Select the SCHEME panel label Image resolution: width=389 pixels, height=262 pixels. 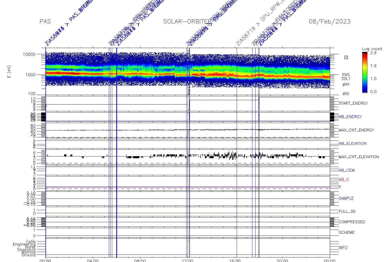coord(347,232)
